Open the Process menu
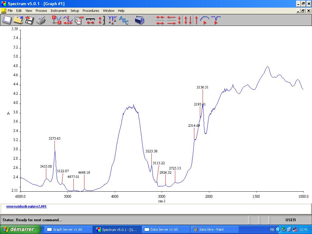This screenshot has height=234, width=312. [x=41, y=11]
